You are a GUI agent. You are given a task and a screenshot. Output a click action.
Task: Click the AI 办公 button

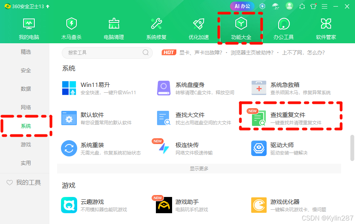tap(242, 6)
